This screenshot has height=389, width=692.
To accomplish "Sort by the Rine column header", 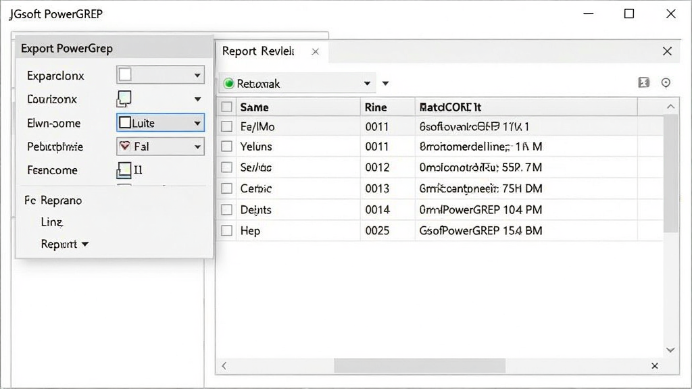I will (387, 107).
